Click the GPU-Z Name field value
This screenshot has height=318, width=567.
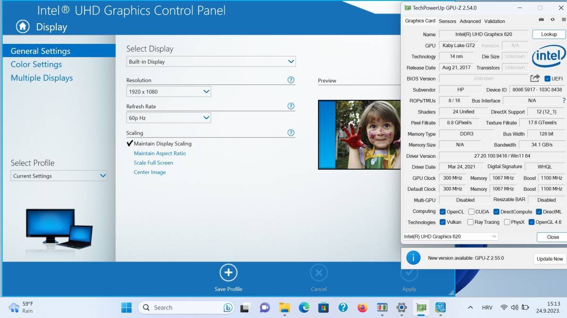pos(483,34)
